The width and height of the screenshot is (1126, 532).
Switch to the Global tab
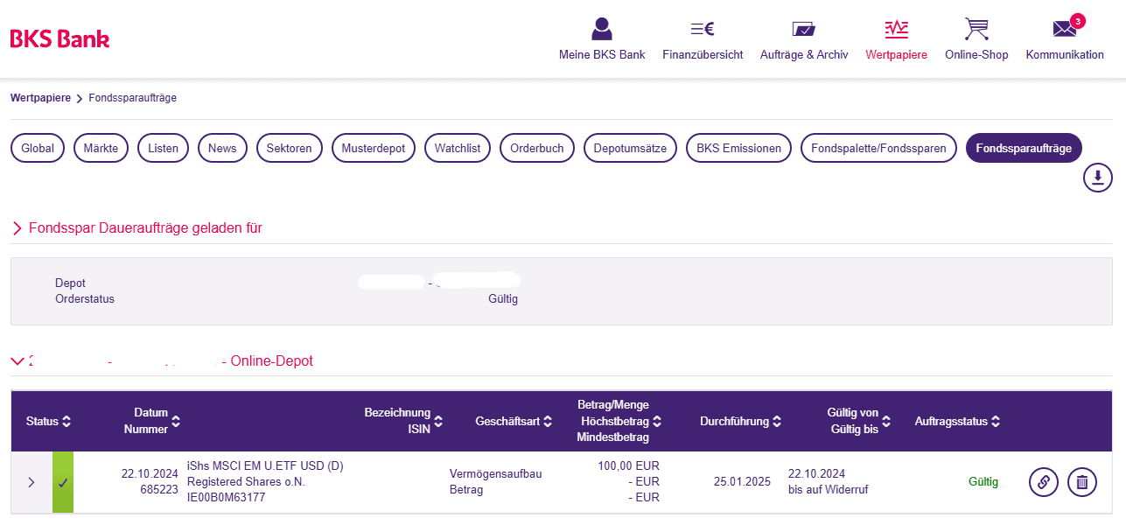coord(38,148)
